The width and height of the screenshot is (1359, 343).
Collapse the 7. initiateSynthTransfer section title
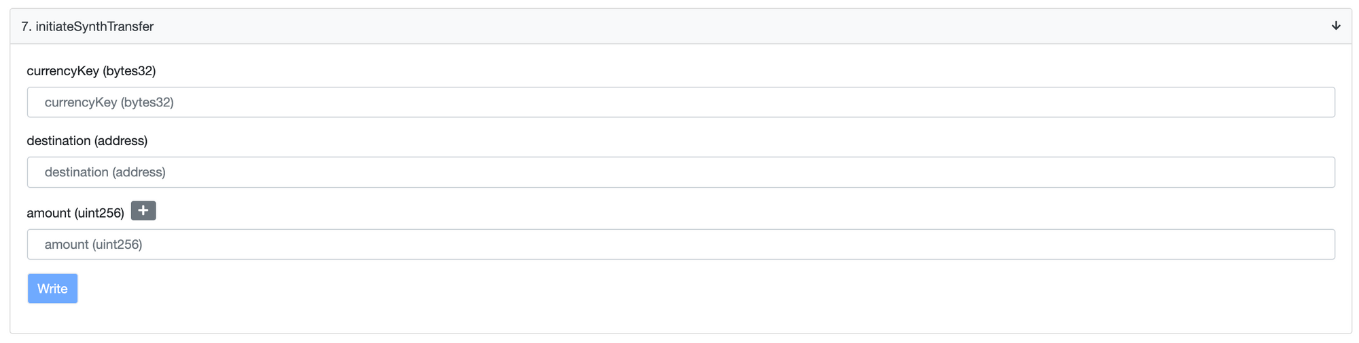(x=87, y=26)
